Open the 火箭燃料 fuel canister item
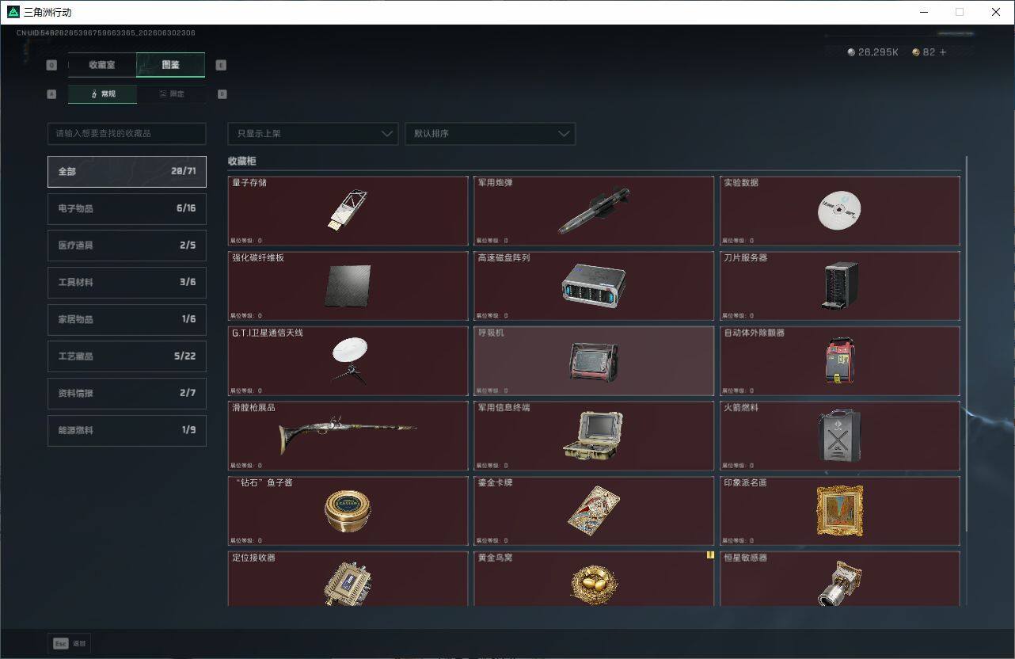Image resolution: width=1015 pixels, height=659 pixels. point(840,436)
